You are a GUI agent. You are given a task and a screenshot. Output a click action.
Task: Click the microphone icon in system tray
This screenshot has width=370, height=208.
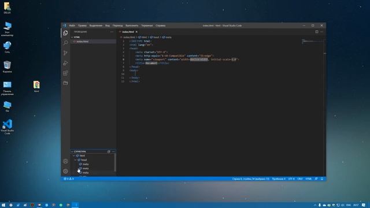320,205
